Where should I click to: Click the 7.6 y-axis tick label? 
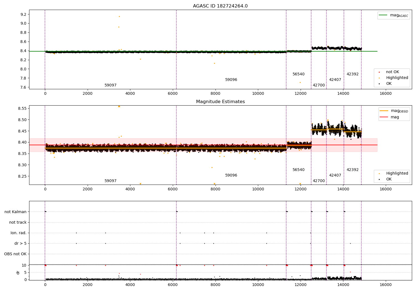(23, 88)
